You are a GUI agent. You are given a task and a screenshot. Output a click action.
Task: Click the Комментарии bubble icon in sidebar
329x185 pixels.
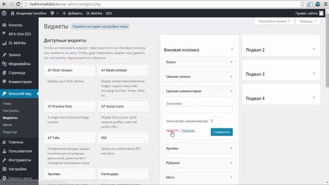click(4, 82)
